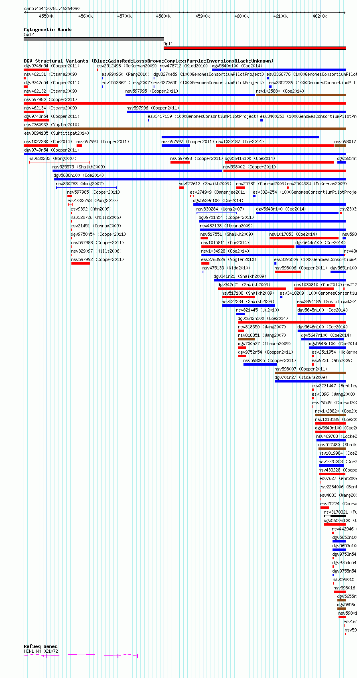
Task: Open HCN1 NM_021072 RefSeq gene
Action: pos(81,656)
